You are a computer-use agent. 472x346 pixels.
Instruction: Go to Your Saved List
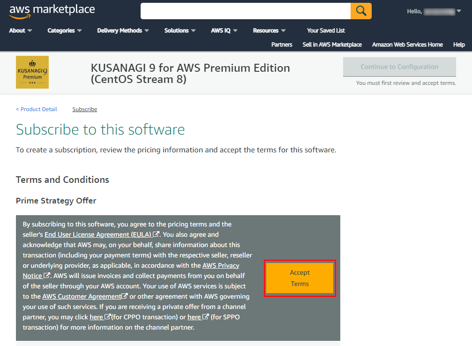(x=326, y=30)
